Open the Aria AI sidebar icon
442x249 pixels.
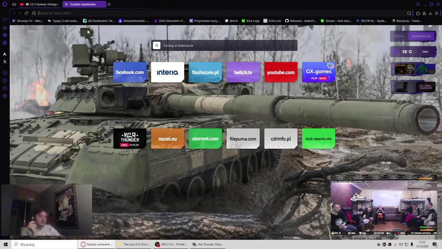pos(5,54)
